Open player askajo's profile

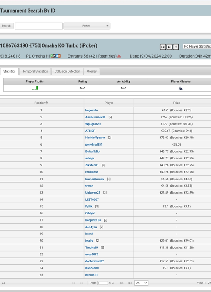[90, 158]
